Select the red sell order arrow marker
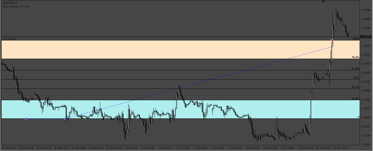The height and width of the screenshot is (151, 373). pos(332,40)
